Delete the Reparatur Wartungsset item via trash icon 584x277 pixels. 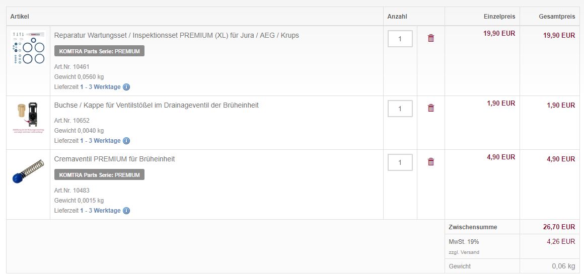tap(431, 38)
